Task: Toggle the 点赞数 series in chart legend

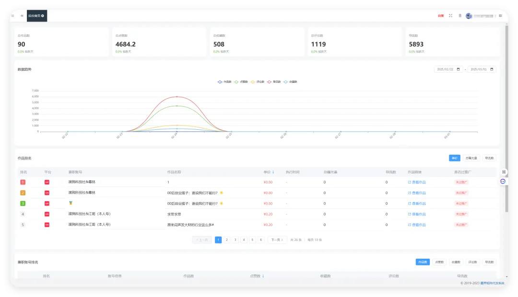Action: point(241,82)
